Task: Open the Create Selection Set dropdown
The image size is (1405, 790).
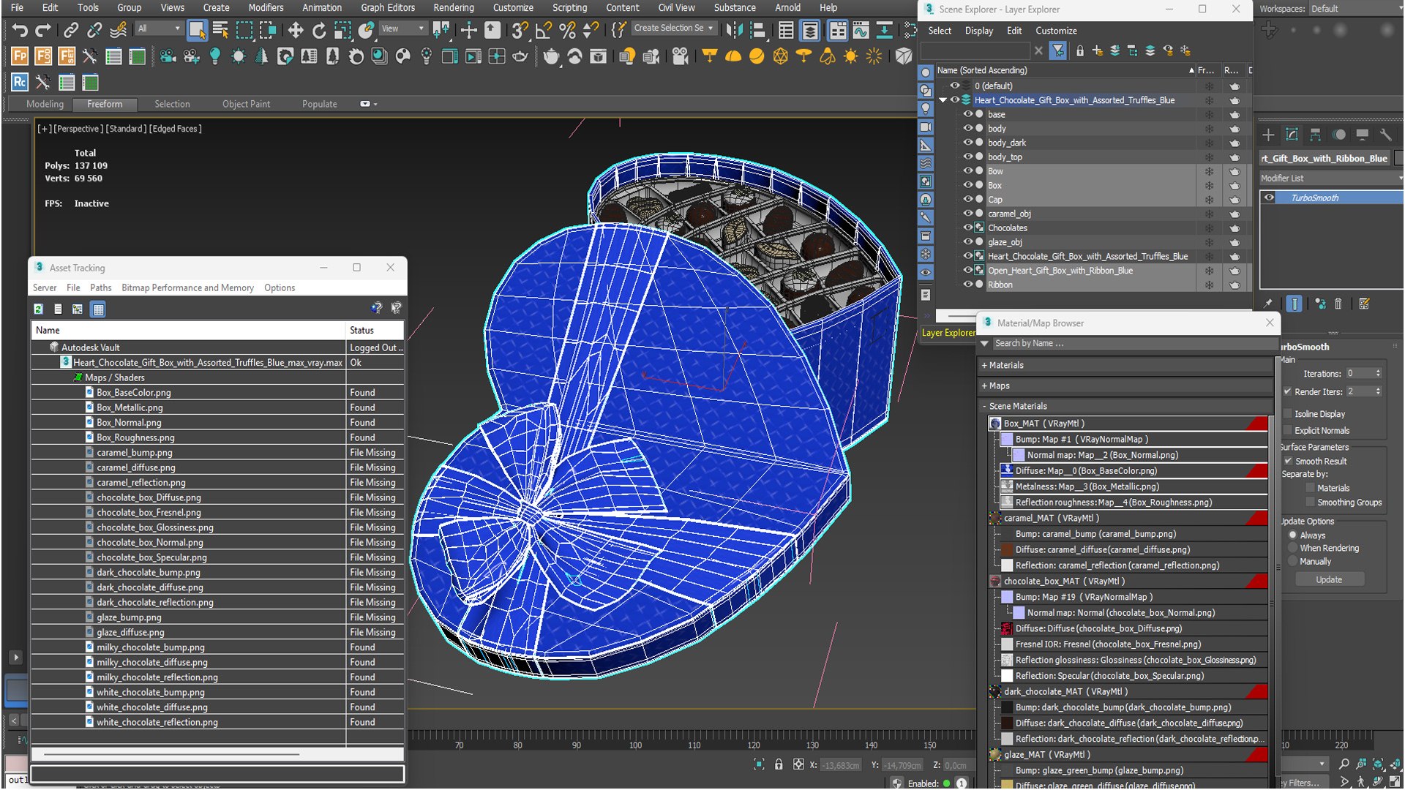Action: click(673, 28)
